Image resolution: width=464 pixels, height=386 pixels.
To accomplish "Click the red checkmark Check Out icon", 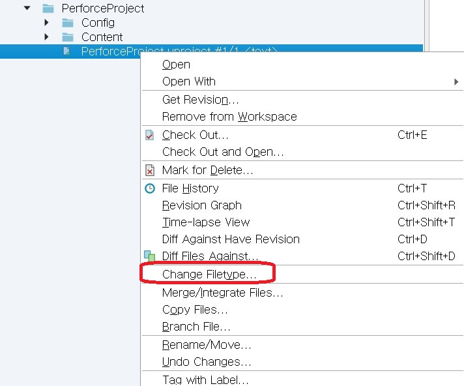I will click(x=150, y=136).
